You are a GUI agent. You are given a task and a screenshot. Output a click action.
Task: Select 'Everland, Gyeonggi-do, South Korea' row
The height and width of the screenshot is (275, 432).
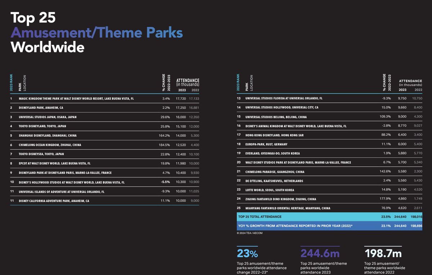[x=329, y=154]
